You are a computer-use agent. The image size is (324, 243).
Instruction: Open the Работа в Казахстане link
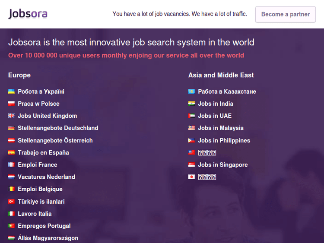[x=227, y=92]
